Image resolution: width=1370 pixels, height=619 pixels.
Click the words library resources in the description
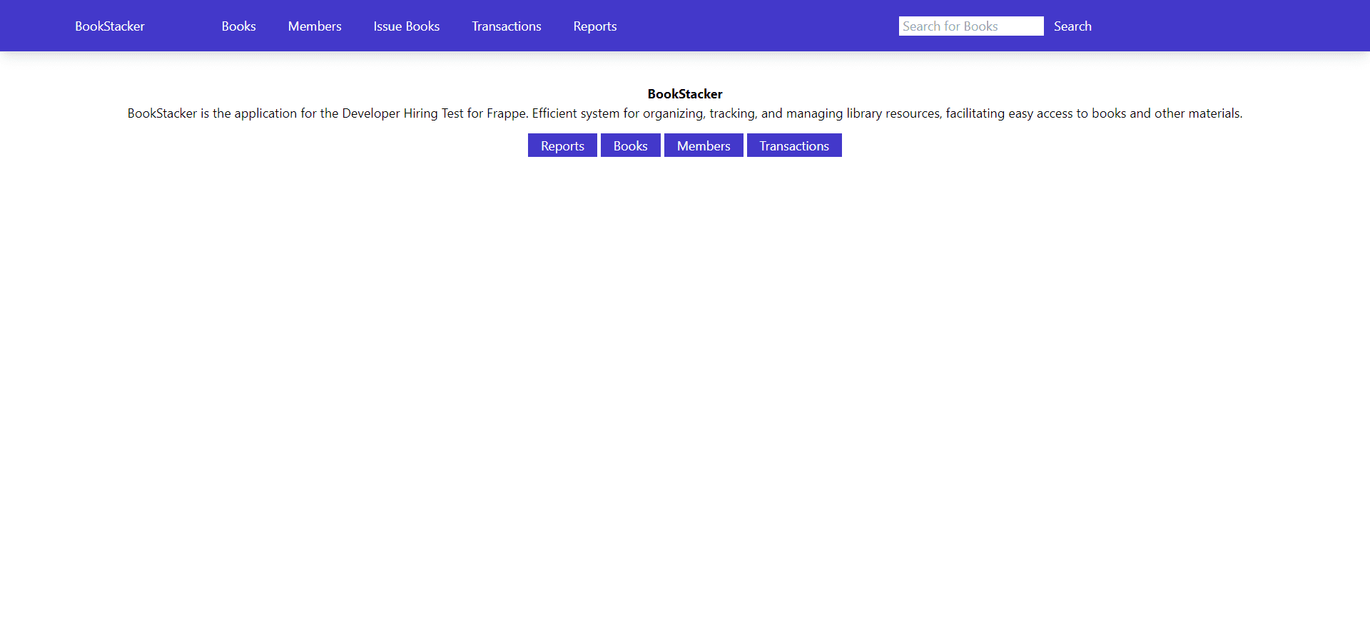[x=893, y=113]
